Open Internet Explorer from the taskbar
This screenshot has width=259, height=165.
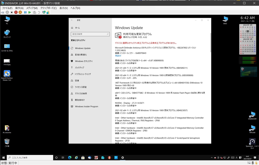[x=76, y=158]
